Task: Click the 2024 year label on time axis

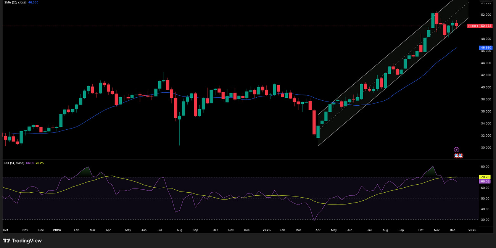Action: 58,230
